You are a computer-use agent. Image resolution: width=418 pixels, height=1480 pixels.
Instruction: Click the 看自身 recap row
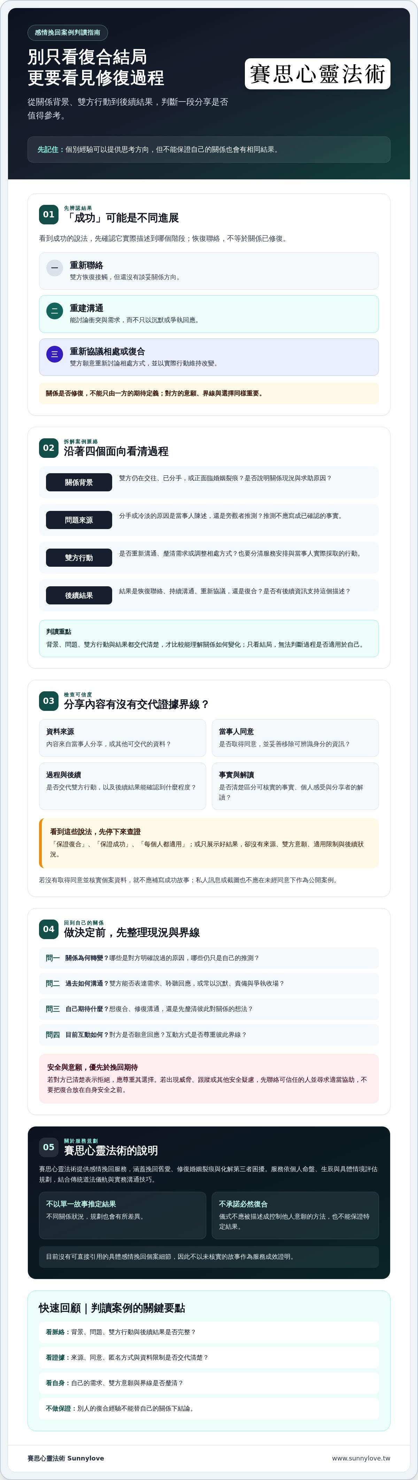click(x=209, y=1383)
